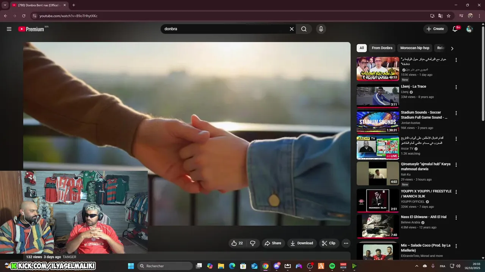Screen dimensions: 485x272
Task: Open YOUPPI X YOUPPI FREESTYLE title
Action: [426, 194]
